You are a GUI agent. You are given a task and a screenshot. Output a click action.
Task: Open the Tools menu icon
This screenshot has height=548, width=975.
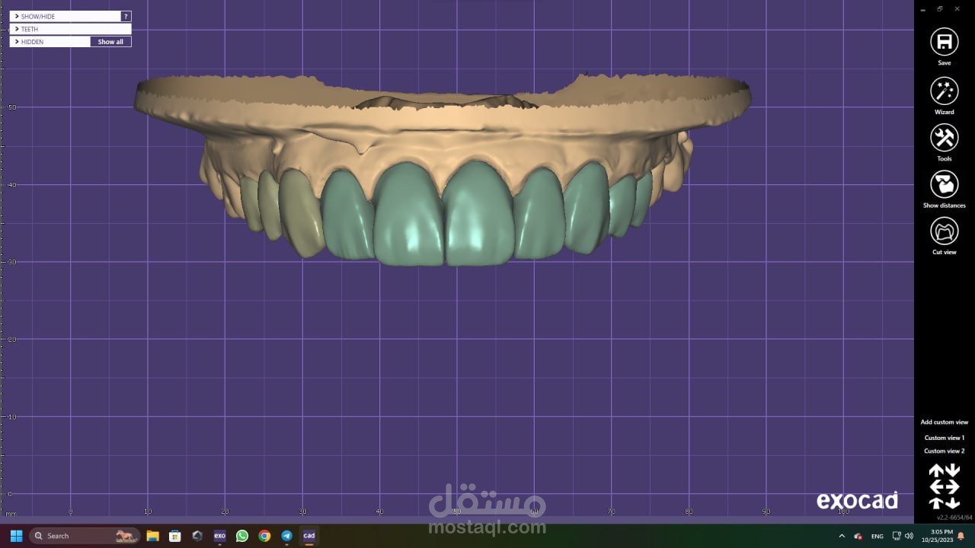coord(944,138)
